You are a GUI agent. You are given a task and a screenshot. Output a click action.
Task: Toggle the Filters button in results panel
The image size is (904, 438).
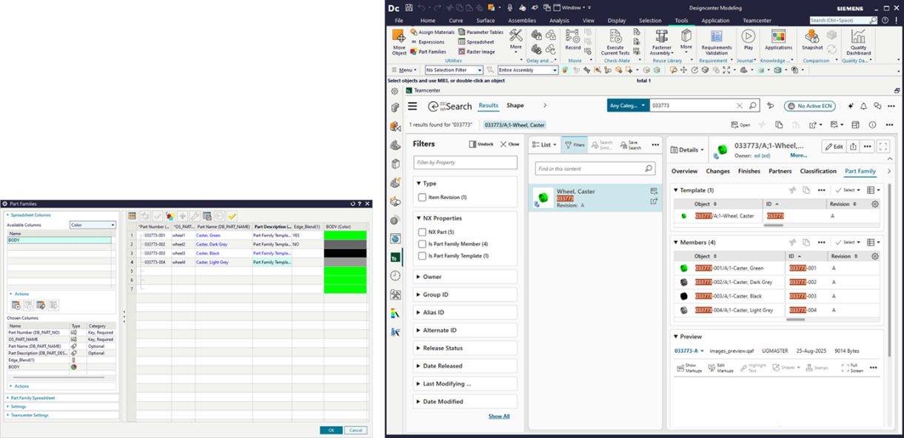point(575,145)
